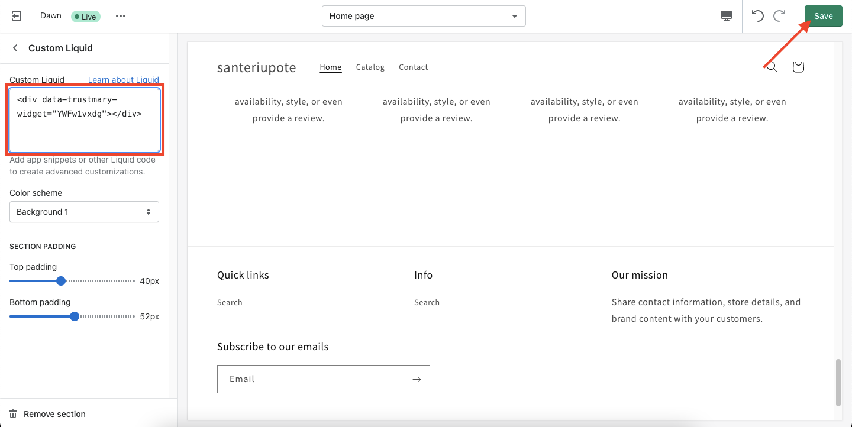Click the trash icon beside Remove section
The height and width of the screenshot is (427, 852).
pyautogui.click(x=14, y=414)
